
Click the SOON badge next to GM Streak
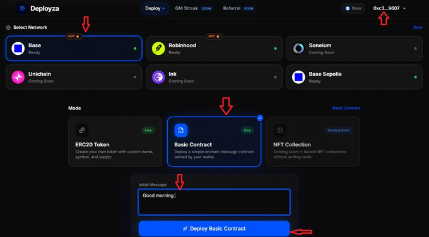206,9
